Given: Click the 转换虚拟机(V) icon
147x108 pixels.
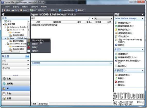Looking at the screenshot, I should click(x=116, y=30).
